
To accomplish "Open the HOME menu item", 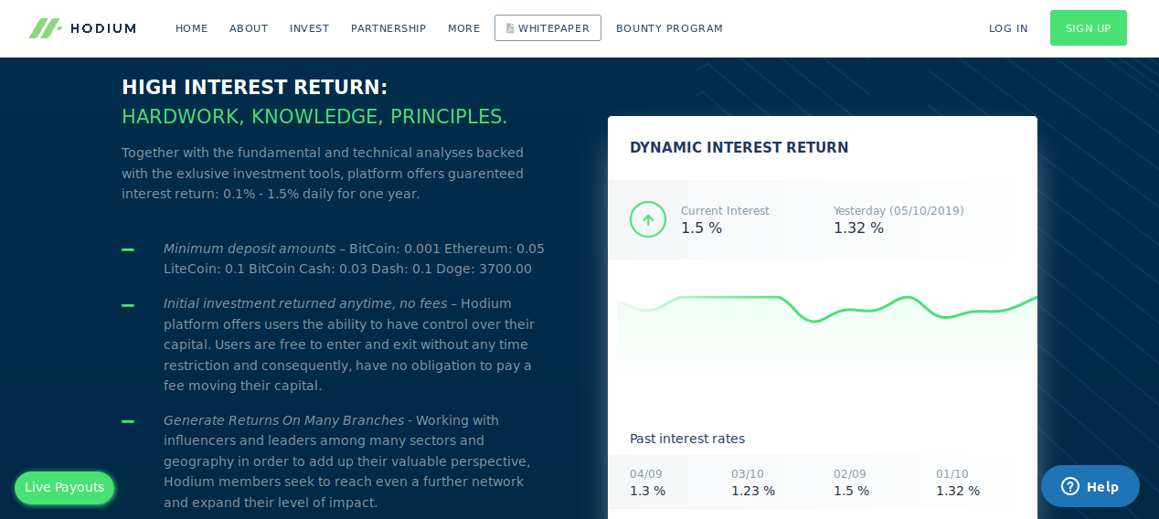I will point(192,28).
